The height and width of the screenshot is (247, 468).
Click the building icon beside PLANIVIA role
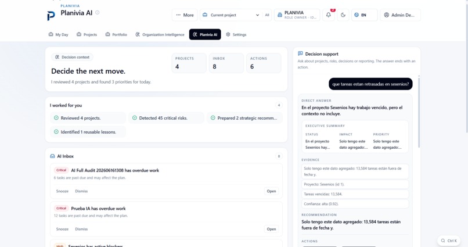pos(280,15)
